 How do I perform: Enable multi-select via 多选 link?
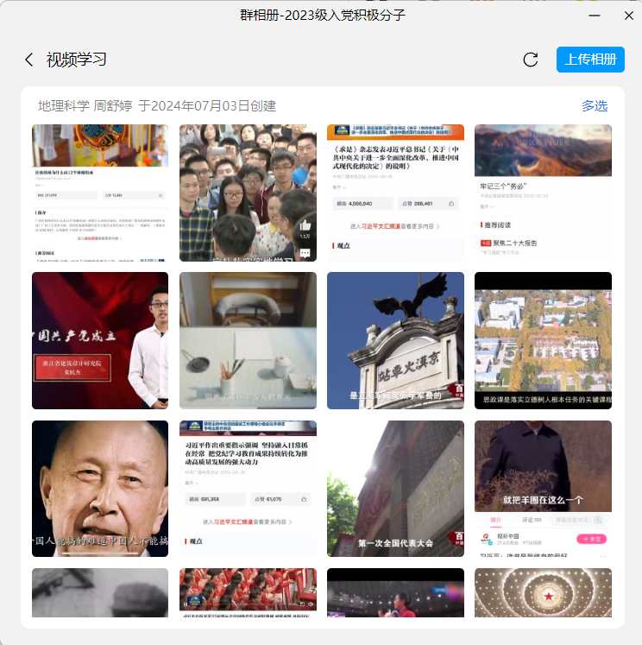[594, 105]
